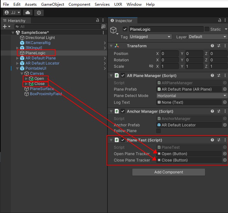Click the search-by-type icon beside Hierarchy search

coord(103,27)
